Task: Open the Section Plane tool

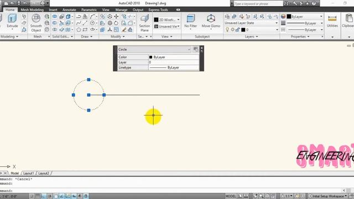Action: coord(144,23)
